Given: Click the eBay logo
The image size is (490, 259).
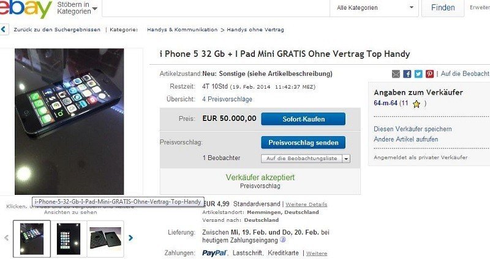Looking at the screenshot, I should coord(26,9).
